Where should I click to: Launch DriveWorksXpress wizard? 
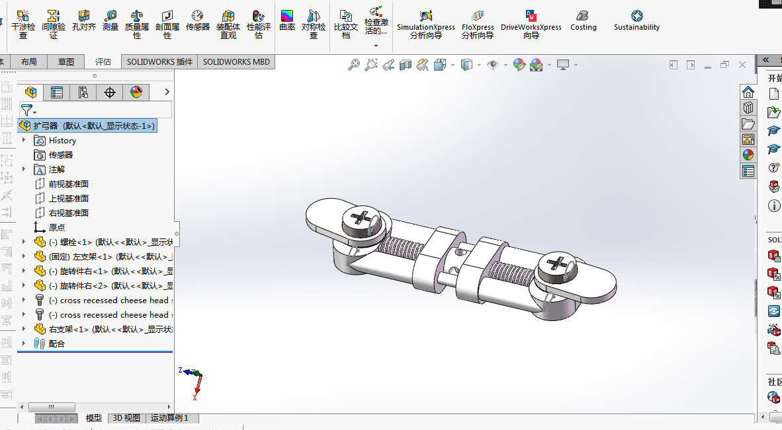pyautogui.click(x=531, y=24)
